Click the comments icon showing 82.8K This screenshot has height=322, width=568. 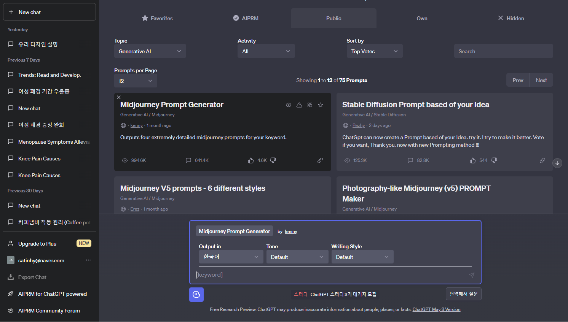coord(410,160)
